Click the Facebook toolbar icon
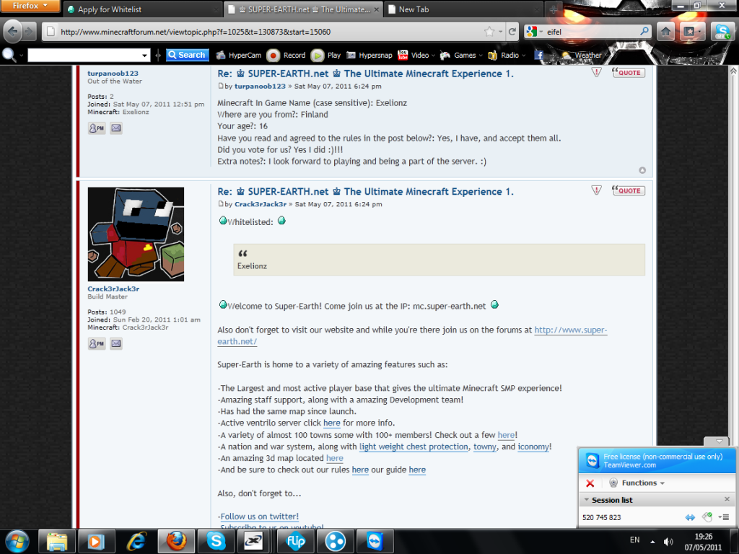 [x=538, y=55]
